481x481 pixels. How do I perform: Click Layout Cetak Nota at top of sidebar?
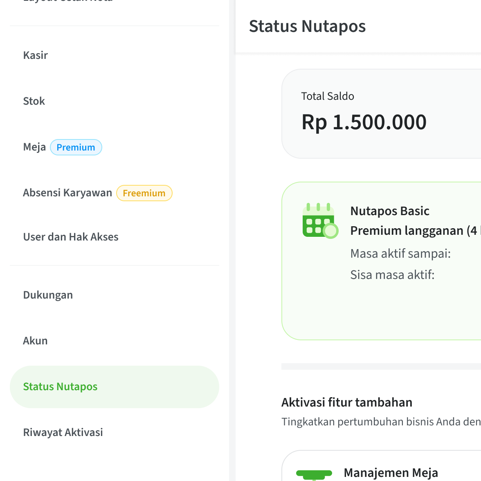click(x=67, y=2)
